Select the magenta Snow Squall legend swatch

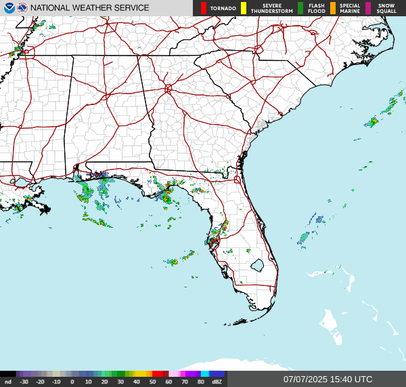point(367,8)
